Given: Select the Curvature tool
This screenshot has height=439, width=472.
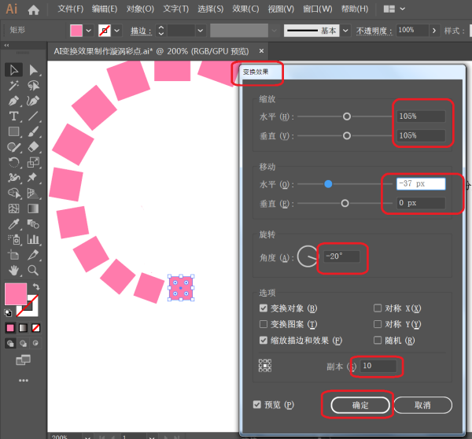Looking at the screenshot, I should [33, 101].
